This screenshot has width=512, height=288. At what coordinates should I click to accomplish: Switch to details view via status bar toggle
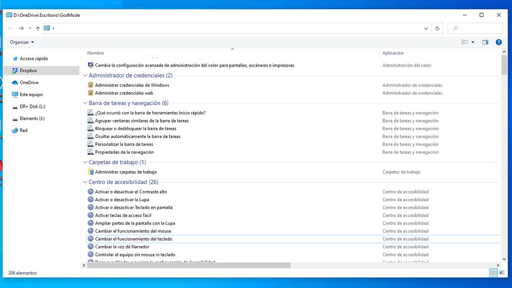click(494, 273)
